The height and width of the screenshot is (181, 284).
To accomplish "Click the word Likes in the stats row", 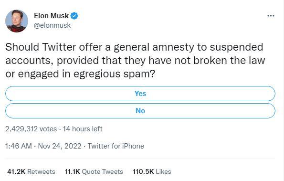I will [x=163, y=171].
